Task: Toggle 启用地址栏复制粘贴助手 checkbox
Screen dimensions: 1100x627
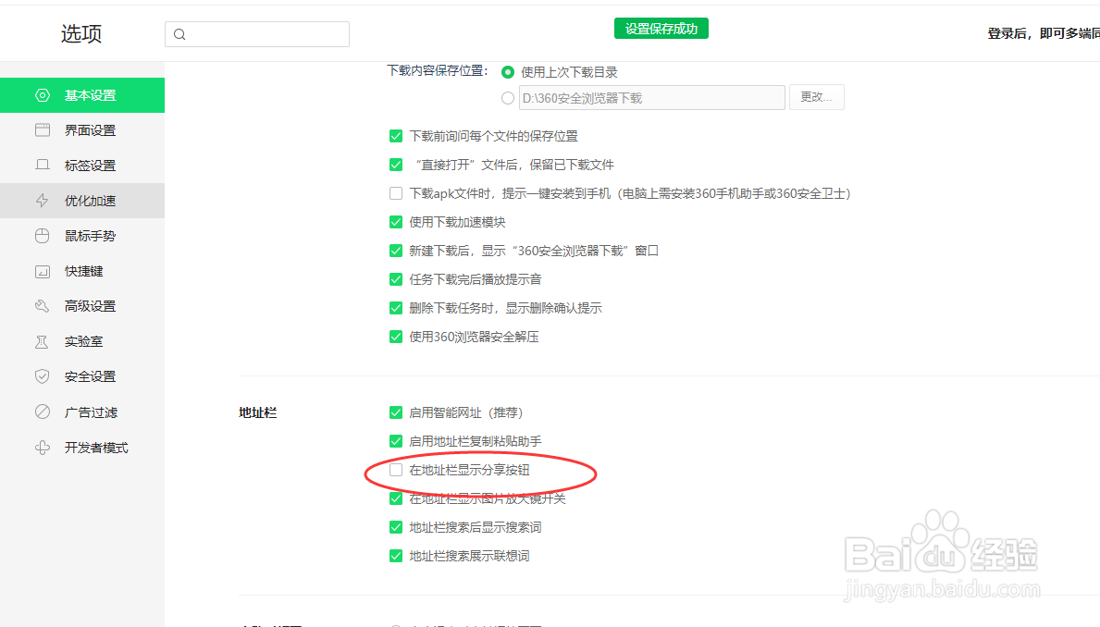Action: (396, 442)
